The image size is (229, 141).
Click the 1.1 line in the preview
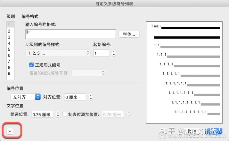pos(187,46)
